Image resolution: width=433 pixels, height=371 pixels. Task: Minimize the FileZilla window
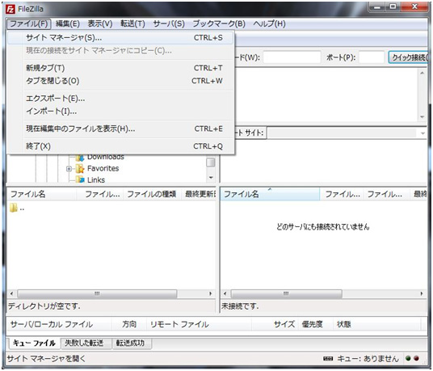click(x=377, y=7)
